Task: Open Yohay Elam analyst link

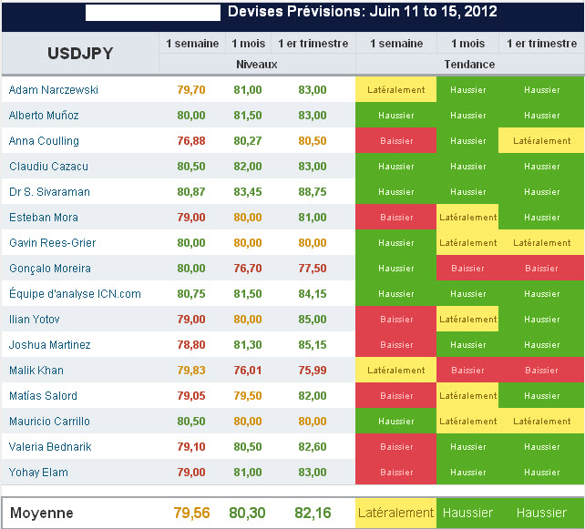Action: coord(38,473)
